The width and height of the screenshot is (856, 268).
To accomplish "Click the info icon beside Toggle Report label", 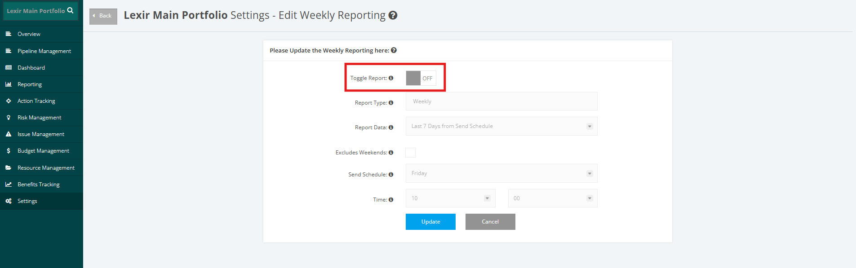I will pos(391,78).
